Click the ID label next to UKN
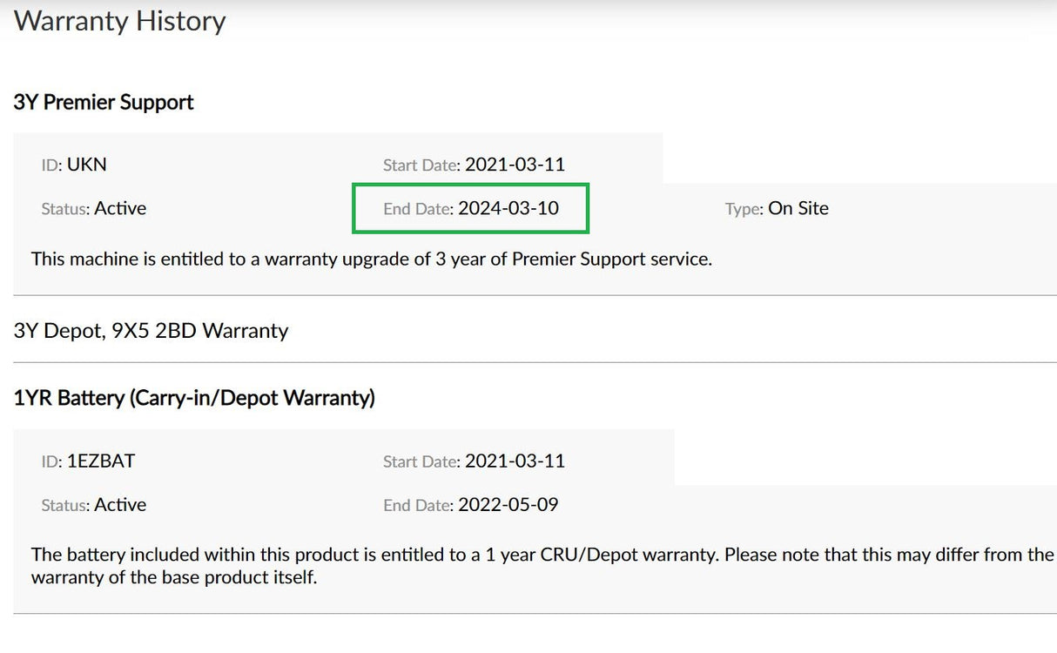Image resolution: width=1057 pixels, height=653 pixels. pyautogui.click(x=51, y=165)
